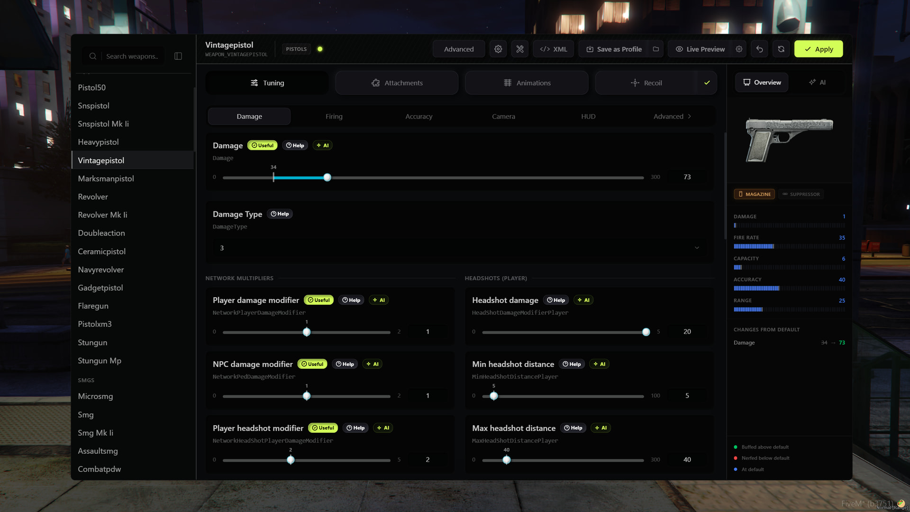Toggle the sidebar collapse icon
The width and height of the screenshot is (910, 512).
coord(178,56)
